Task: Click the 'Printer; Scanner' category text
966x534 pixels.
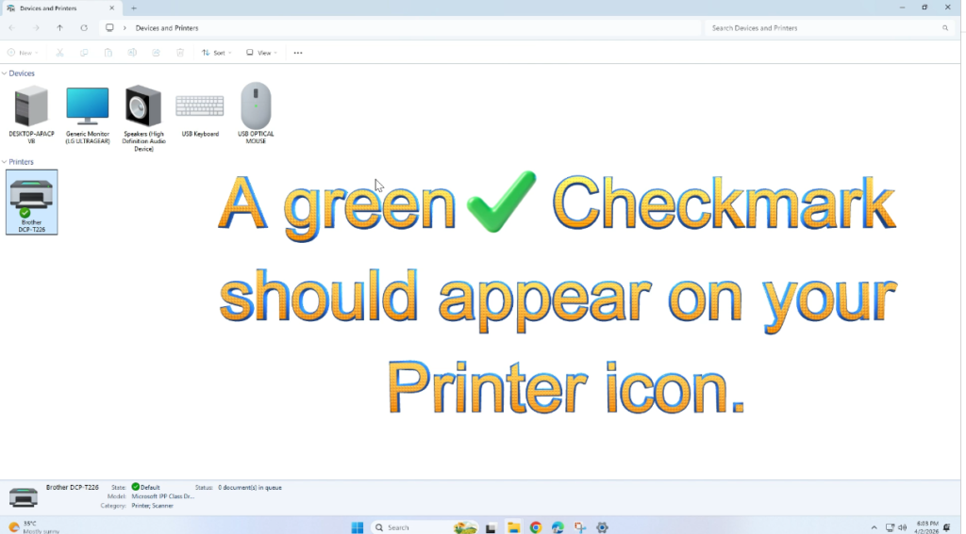Action: coord(152,506)
